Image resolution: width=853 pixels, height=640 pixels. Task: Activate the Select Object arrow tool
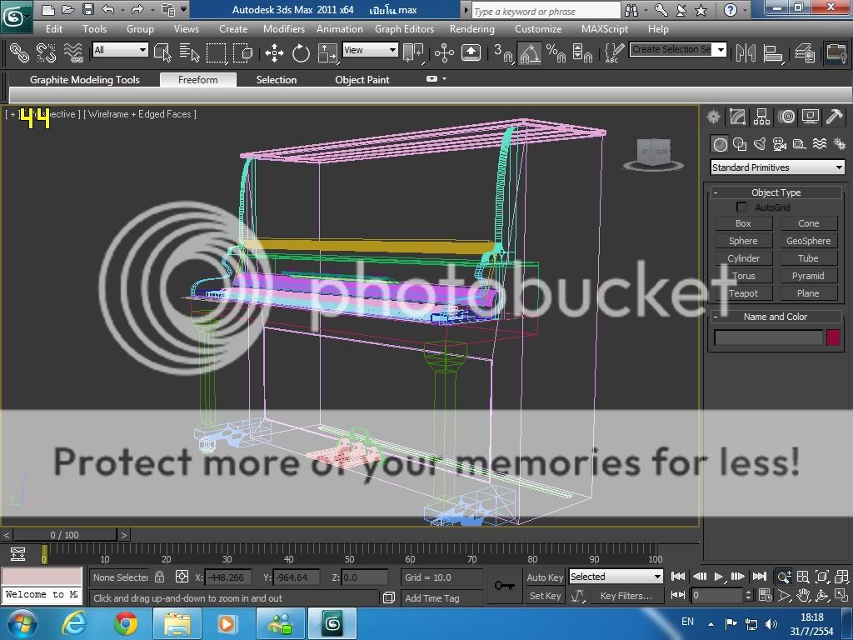pos(162,52)
